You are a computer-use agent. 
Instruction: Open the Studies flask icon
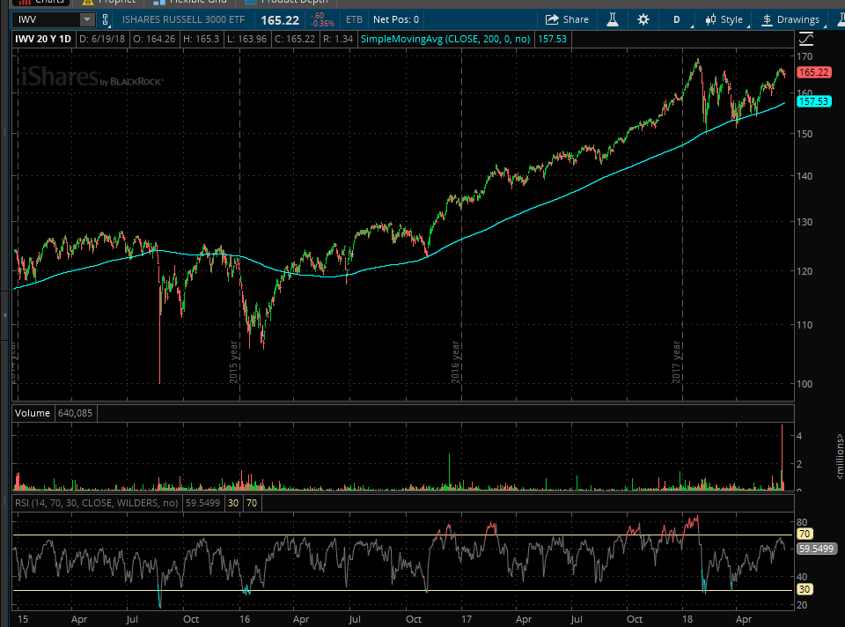pyautogui.click(x=613, y=20)
